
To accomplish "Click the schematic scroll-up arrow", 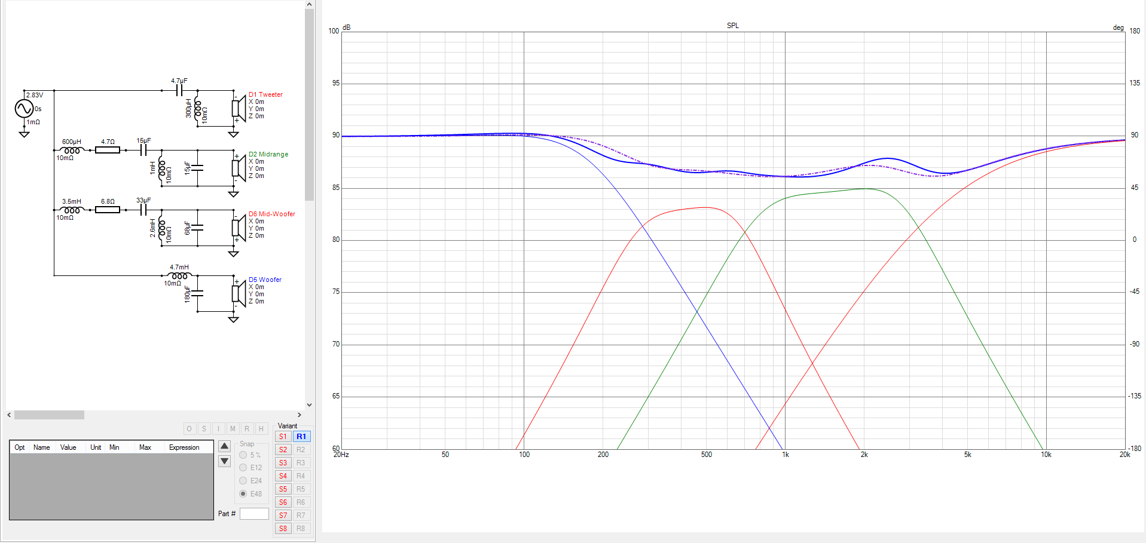I will click(309, 5).
